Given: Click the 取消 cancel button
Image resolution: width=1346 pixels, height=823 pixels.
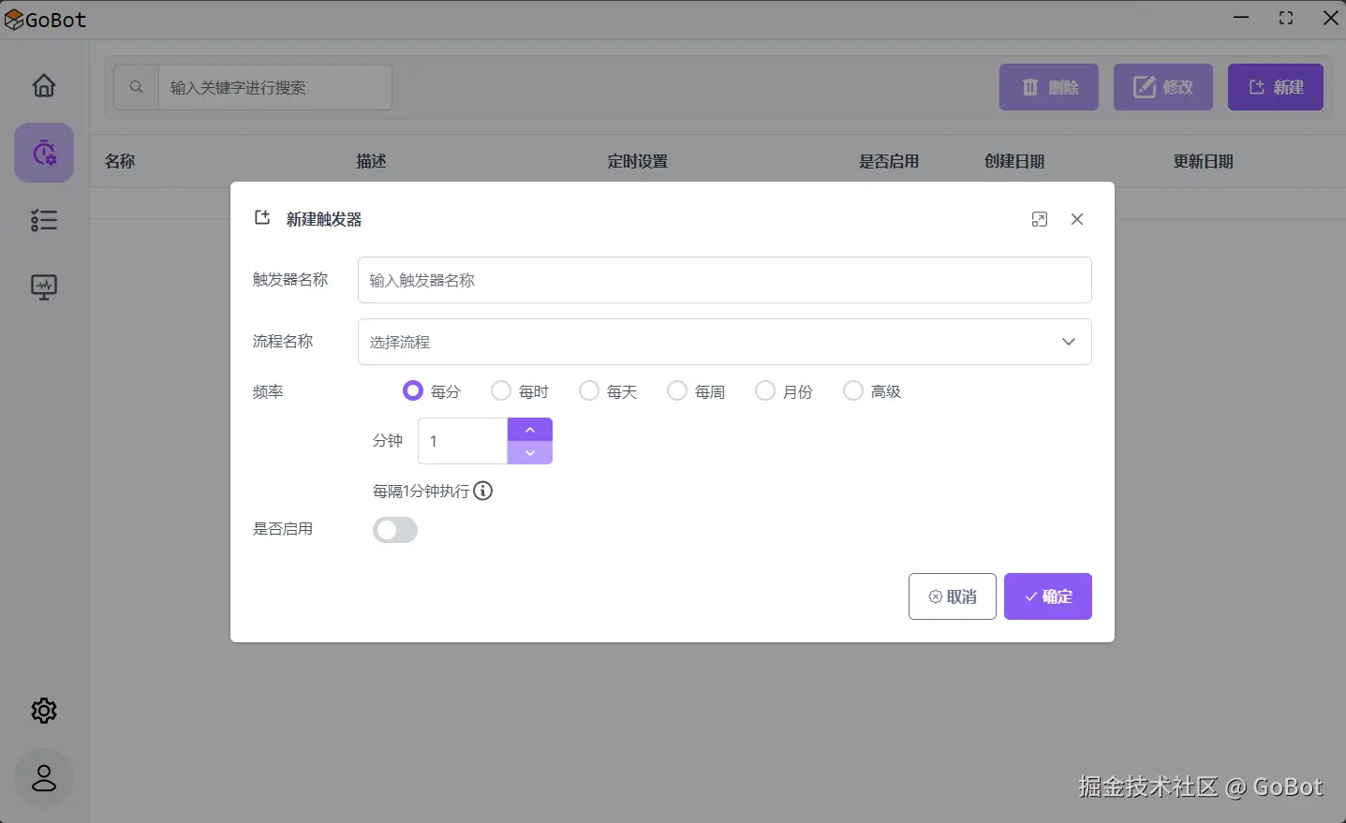Looking at the screenshot, I should pos(953,596).
